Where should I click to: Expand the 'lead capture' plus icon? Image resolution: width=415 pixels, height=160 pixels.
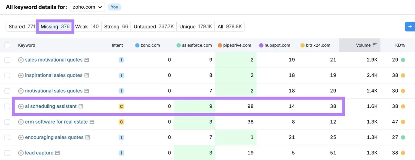point(21,153)
